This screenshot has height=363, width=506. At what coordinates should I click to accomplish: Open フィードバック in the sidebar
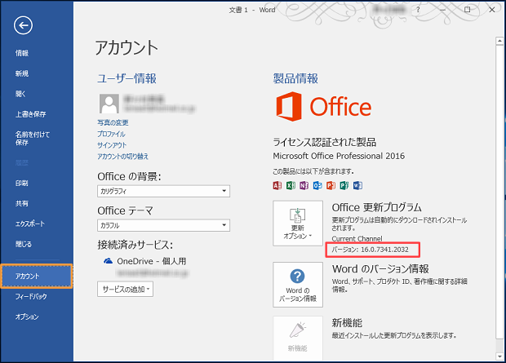click(31, 297)
